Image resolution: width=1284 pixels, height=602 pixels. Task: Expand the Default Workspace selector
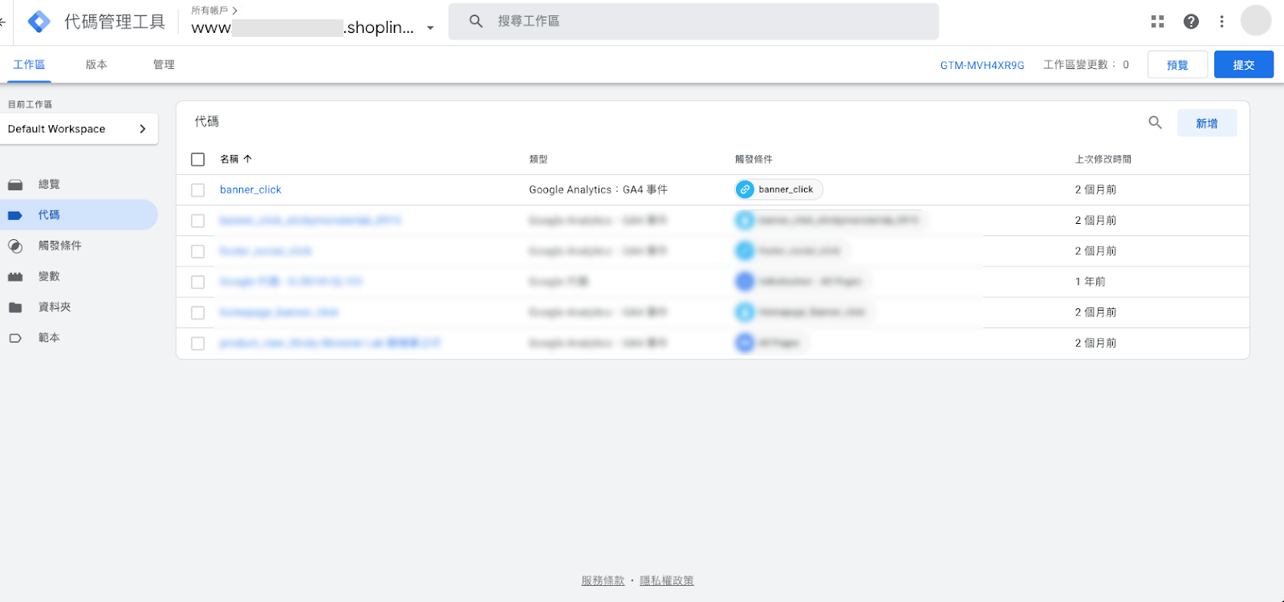click(79, 129)
